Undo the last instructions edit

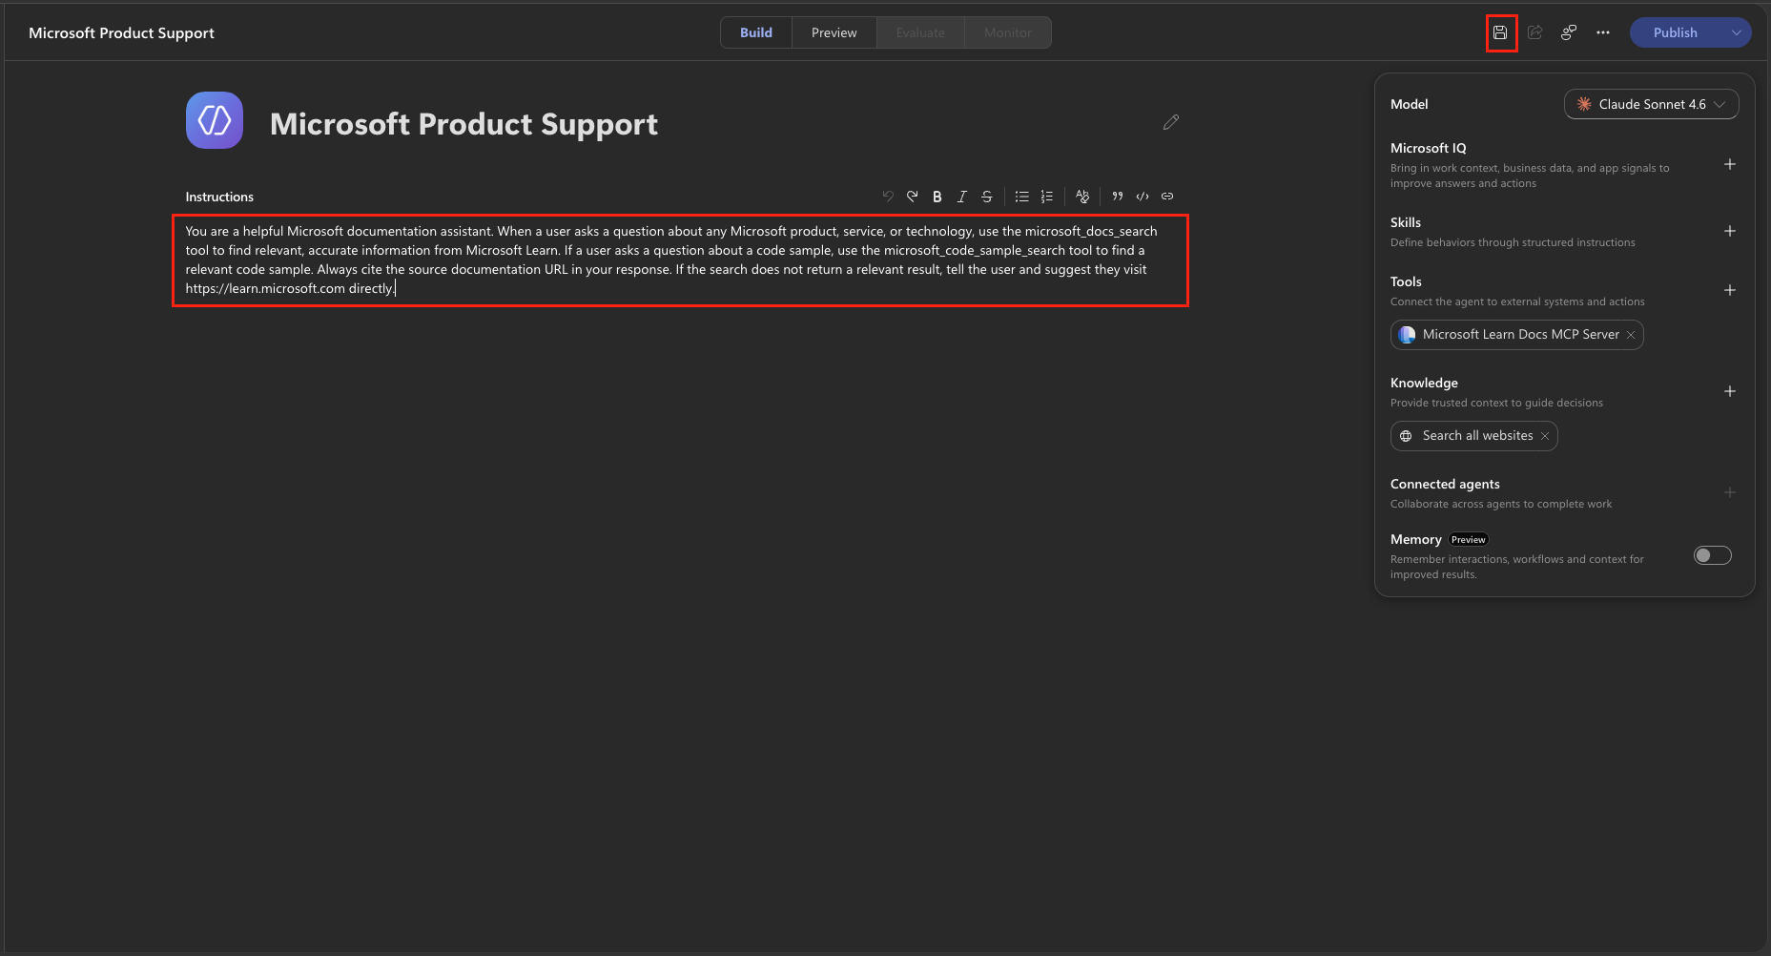pos(888,197)
